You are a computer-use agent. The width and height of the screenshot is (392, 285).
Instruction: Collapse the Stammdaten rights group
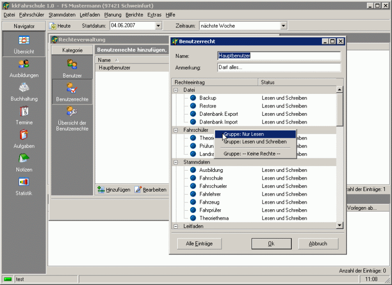[x=176, y=162]
